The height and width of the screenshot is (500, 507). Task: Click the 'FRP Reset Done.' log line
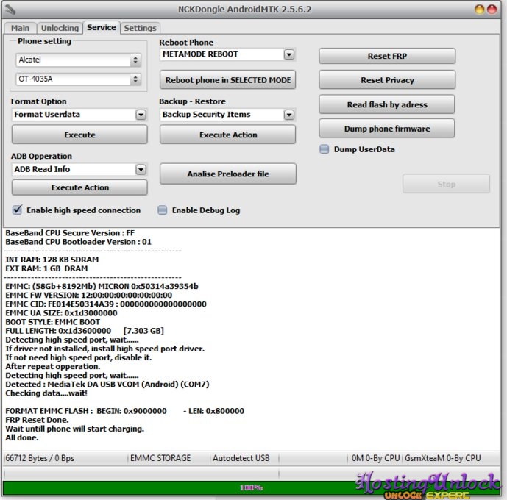pyautogui.click(x=38, y=420)
